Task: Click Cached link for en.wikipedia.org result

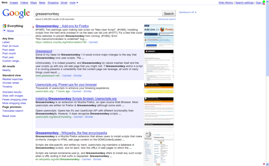Action: [86, 159]
